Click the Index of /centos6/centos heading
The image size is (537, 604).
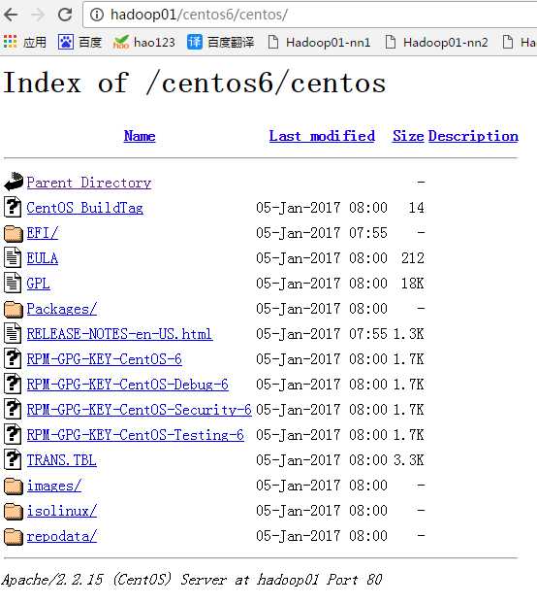(194, 83)
